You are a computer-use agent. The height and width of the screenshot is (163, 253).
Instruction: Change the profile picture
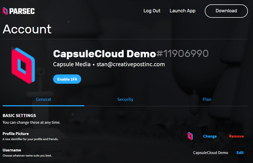pos(210,136)
